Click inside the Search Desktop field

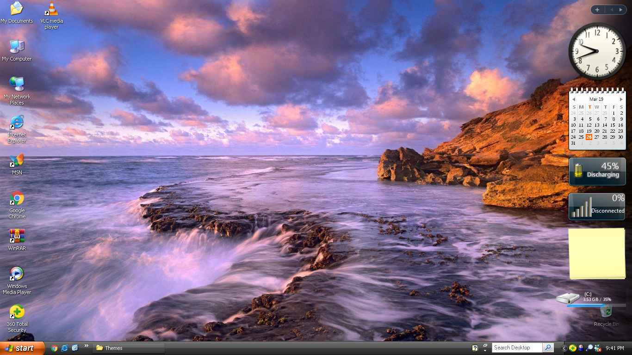click(x=517, y=348)
